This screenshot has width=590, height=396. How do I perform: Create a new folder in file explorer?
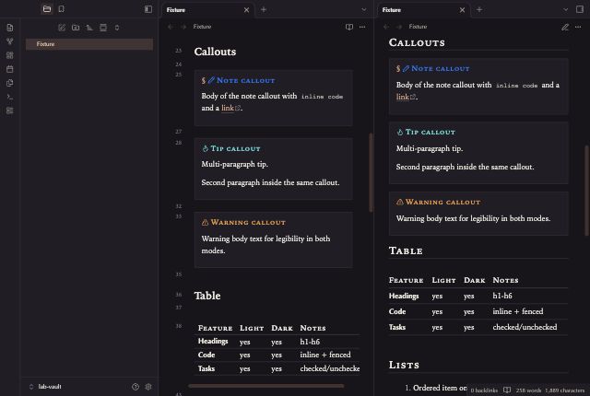[x=76, y=28]
